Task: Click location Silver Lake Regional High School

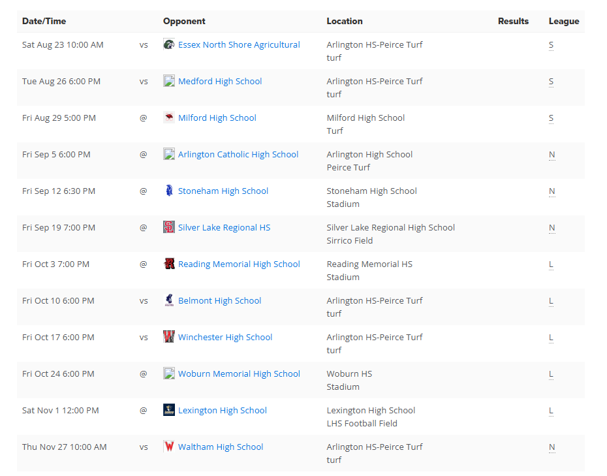Action: pos(390,228)
